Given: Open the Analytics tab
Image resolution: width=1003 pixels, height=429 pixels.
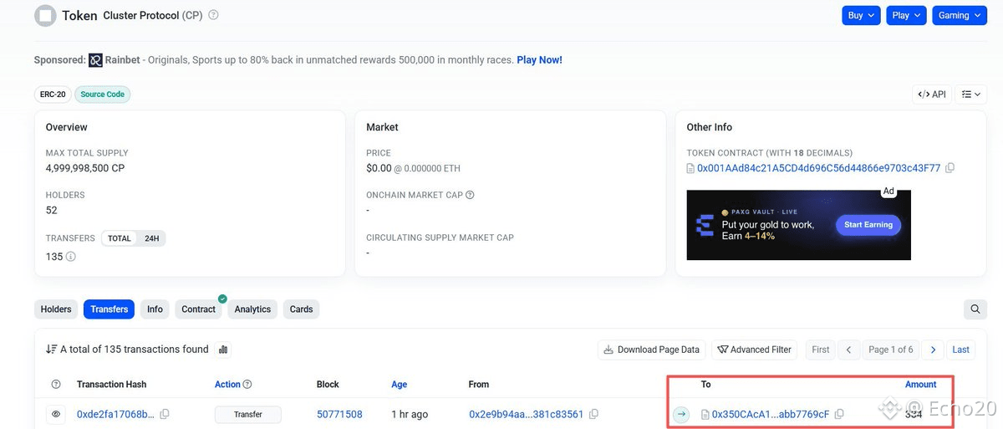Looking at the screenshot, I should coord(252,309).
